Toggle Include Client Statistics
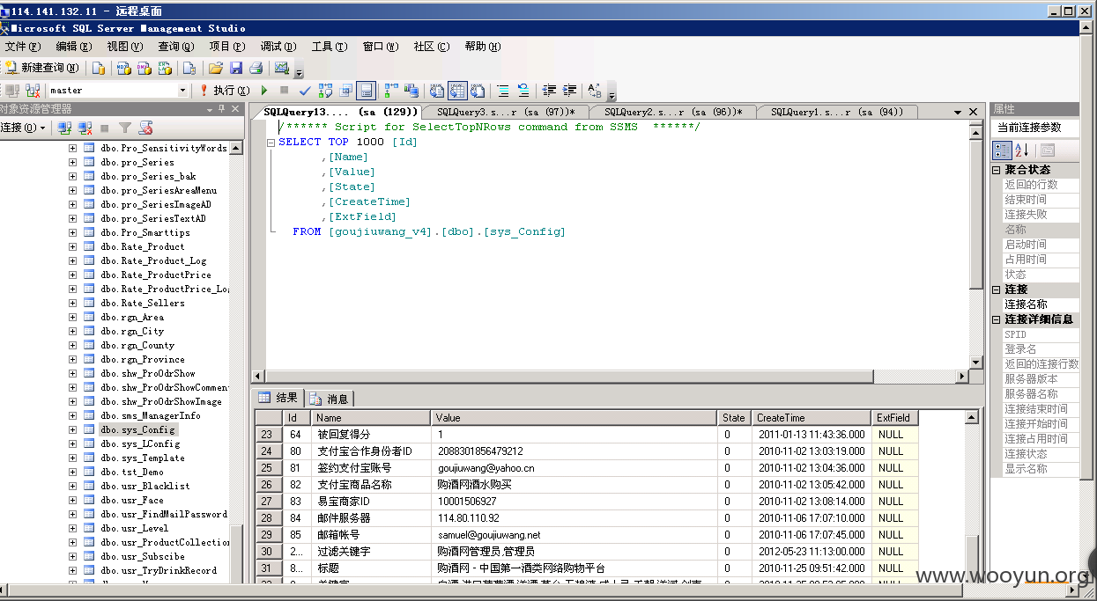The image size is (1097, 601). [411, 90]
